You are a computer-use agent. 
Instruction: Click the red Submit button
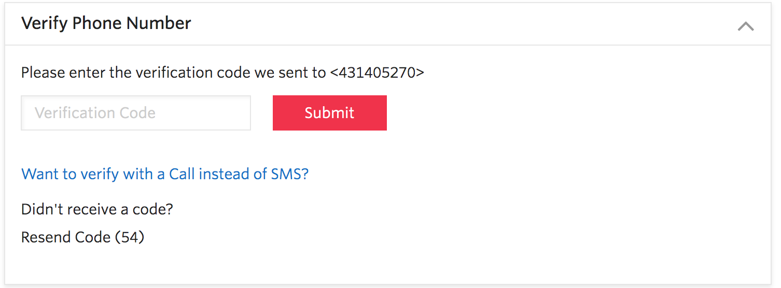tap(330, 113)
